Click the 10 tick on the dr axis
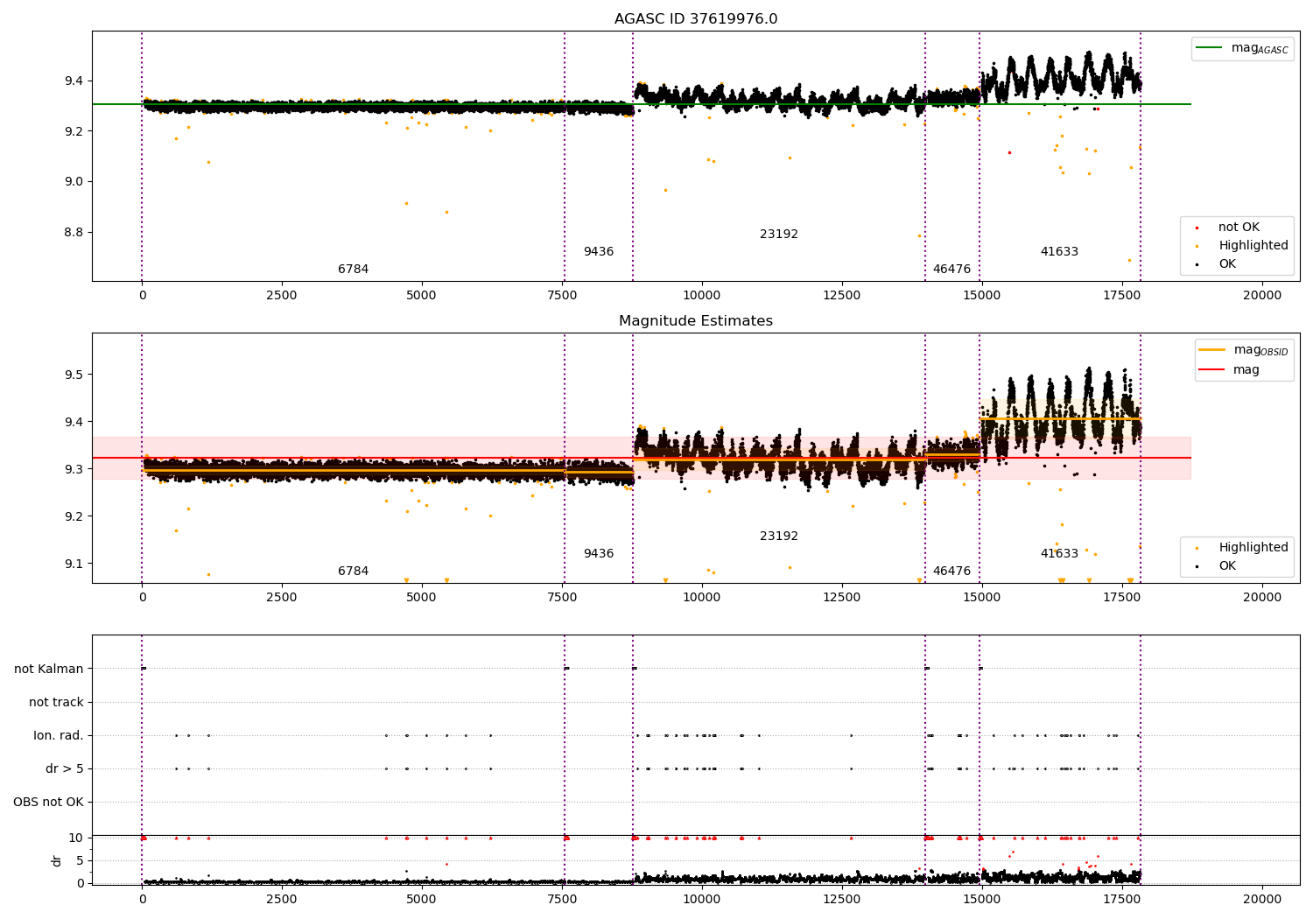This screenshot has height=919, width=1313. (x=76, y=838)
